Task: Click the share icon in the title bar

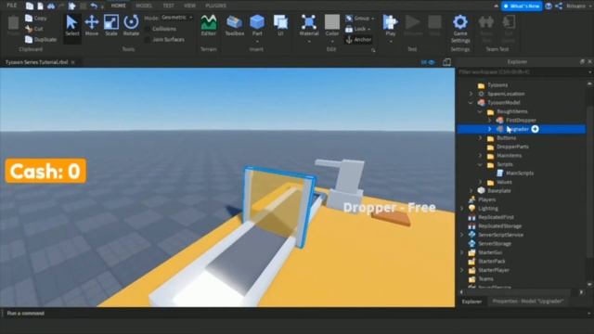Action: 559,6
